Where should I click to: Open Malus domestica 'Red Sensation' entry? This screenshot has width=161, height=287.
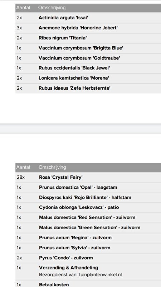pos(87,217)
